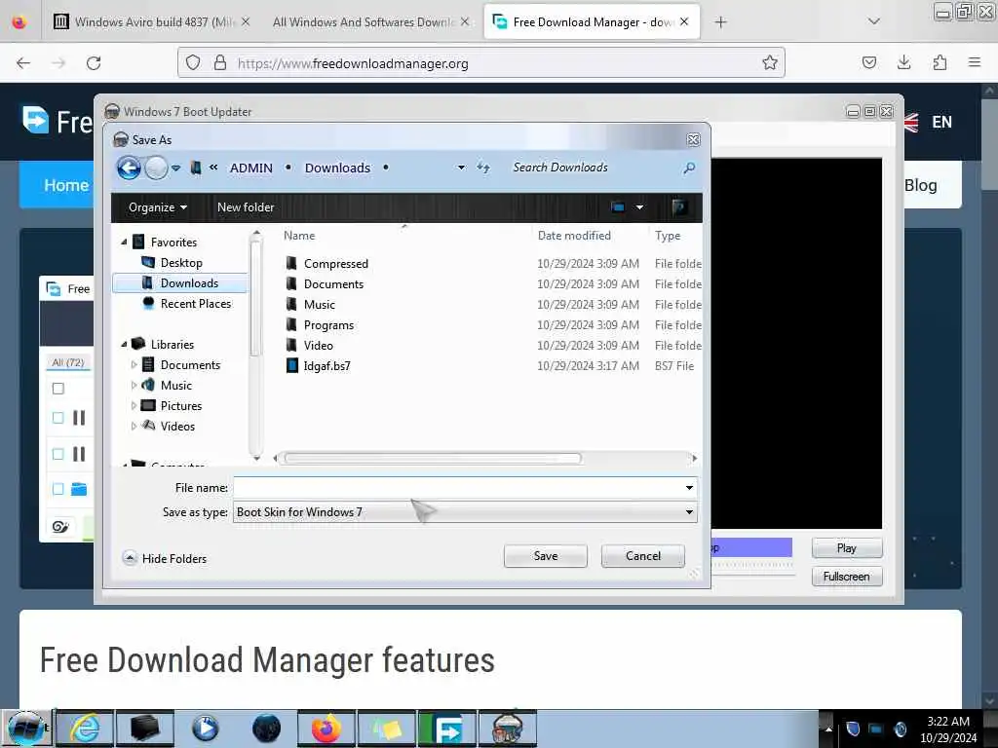Open Internet Explorer from taskbar
Screen dimensions: 998x748
click(x=85, y=729)
